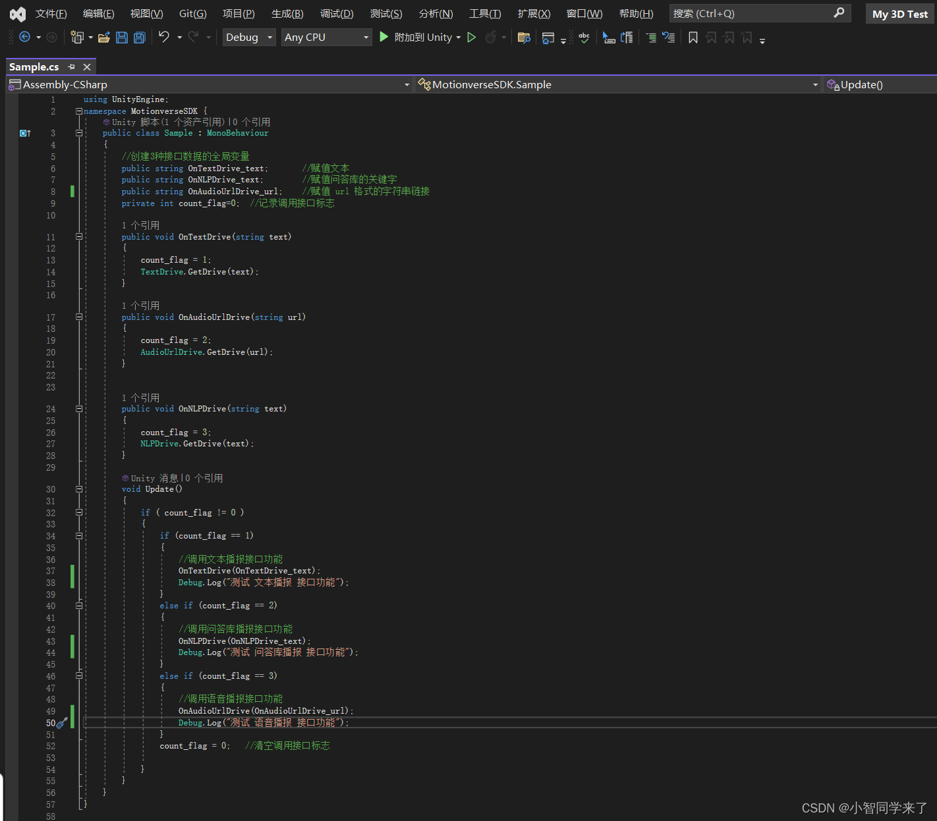The width and height of the screenshot is (937, 821).
Task: Open the 帮助(H) menu
Action: pyautogui.click(x=637, y=14)
